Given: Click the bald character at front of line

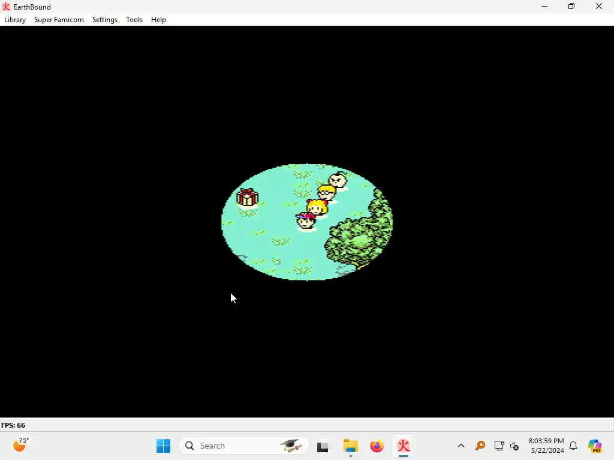Looking at the screenshot, I should click(x=338, y=180).
